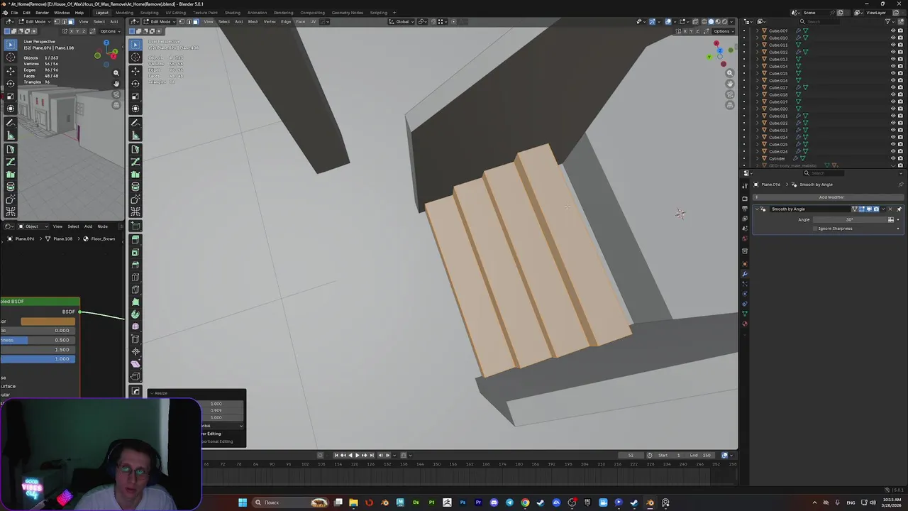Screen dimensions: 908x511
Task: Open the Smooth by Angle modifier options dropdown
Action: point(883,209)
